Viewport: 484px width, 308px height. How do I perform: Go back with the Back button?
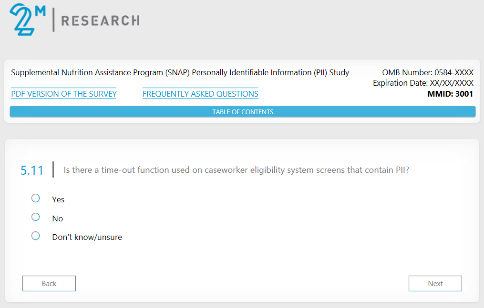(49, 283)
